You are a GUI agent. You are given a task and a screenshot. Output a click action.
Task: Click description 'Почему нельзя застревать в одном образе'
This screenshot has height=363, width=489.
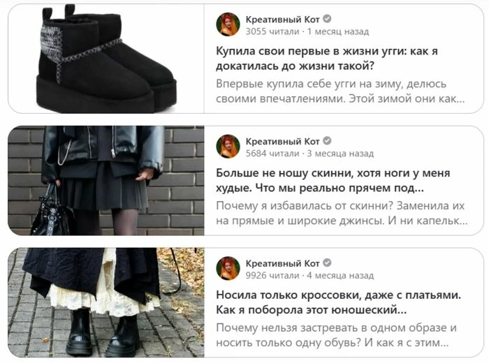point(336,335)
